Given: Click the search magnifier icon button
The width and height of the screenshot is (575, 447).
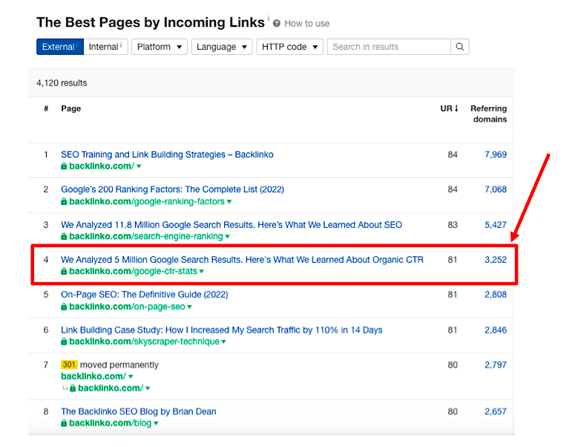Looking at the screenshot, I should coord(460,47).
